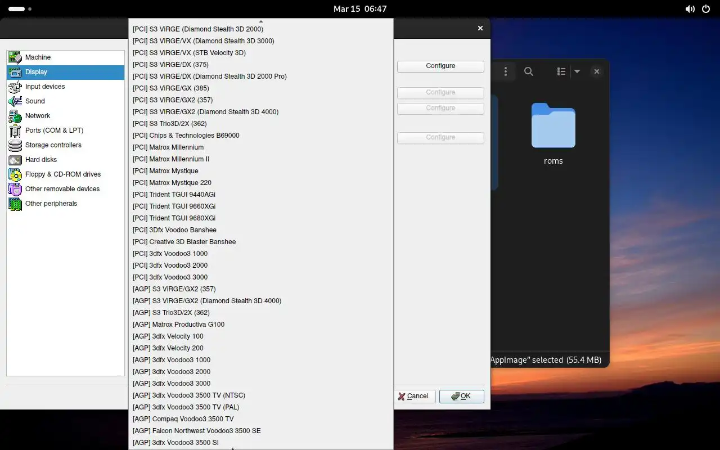Image resolution: width=720 pixels, height=450 pixels.
Task: Choose [PCI] S3 ViRGE/VX (Diamond Stealth 3D 3000)
Action: click(x=260, y=41)
